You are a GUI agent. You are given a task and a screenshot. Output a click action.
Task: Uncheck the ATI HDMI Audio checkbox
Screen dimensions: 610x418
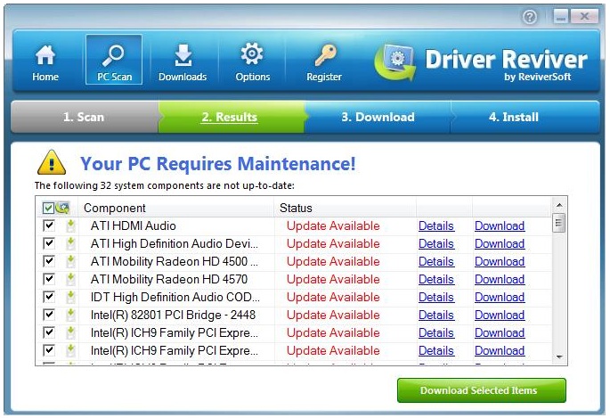coord(49,226)
